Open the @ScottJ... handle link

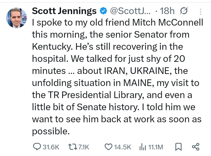coord(130,11)
